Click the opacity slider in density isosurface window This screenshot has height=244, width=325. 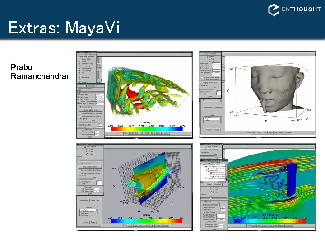coord(88,122)
